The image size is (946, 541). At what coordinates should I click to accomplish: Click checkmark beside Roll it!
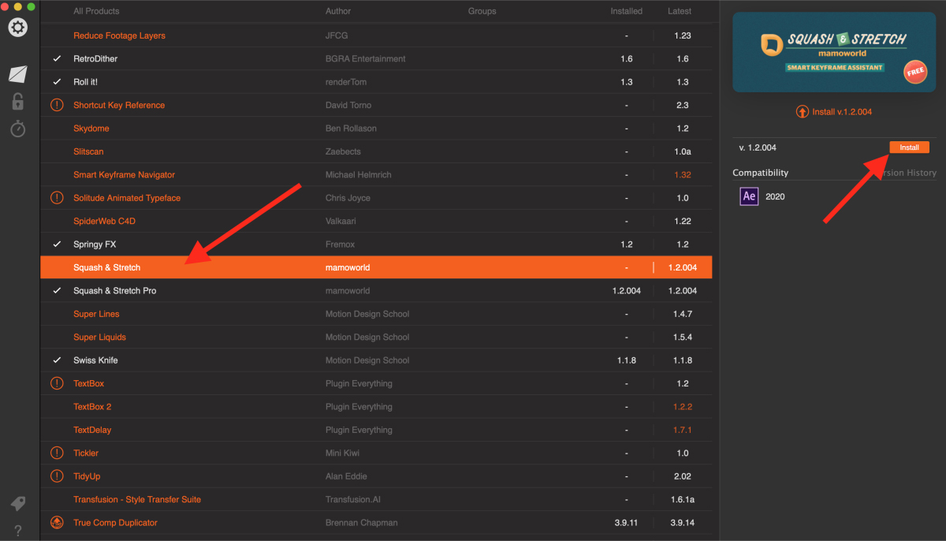tap(57, 82)
